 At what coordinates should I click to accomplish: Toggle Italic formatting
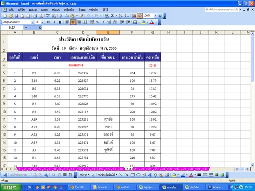pyautogui.click(x=54, y=22)
